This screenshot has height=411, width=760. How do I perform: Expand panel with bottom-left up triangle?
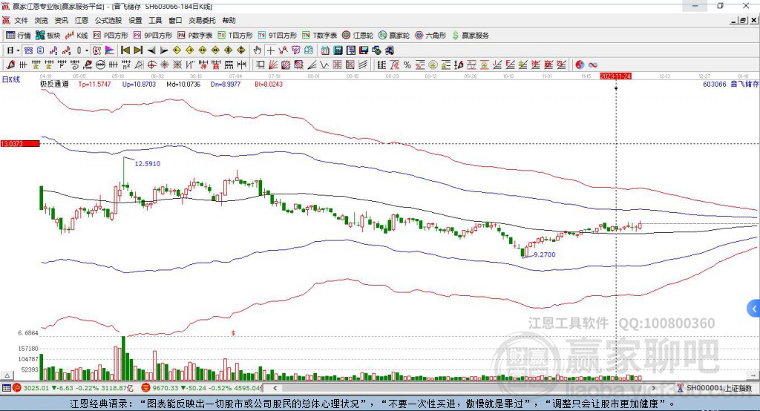pyautogui.click(x=7, y=375)
